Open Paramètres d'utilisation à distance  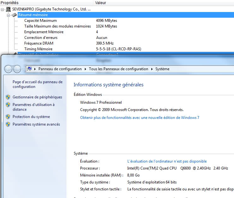click(33, 107)
